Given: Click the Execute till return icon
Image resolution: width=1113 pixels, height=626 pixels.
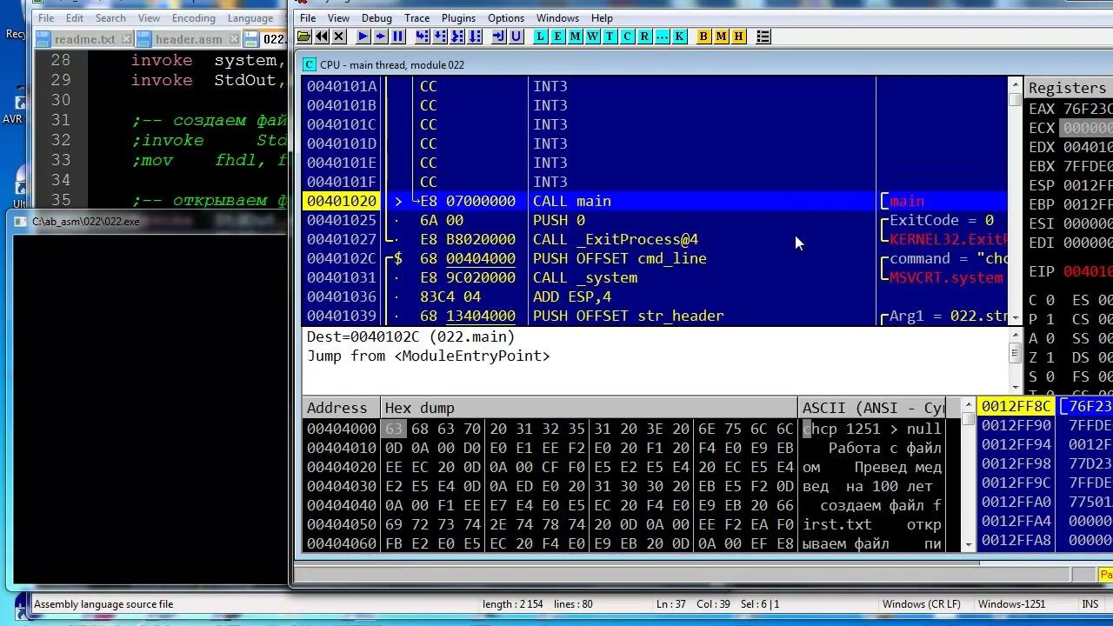Looking at the screenshot, I should 498,37.
